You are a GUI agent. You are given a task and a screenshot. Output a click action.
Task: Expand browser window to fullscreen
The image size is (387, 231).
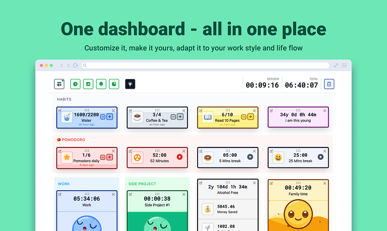(336, 65)
